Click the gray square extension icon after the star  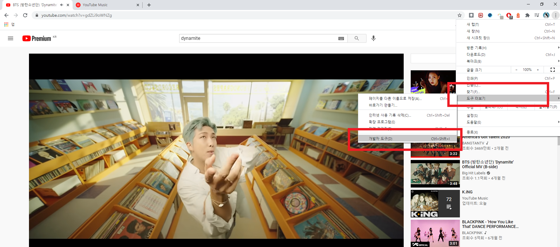coord(471,15)
